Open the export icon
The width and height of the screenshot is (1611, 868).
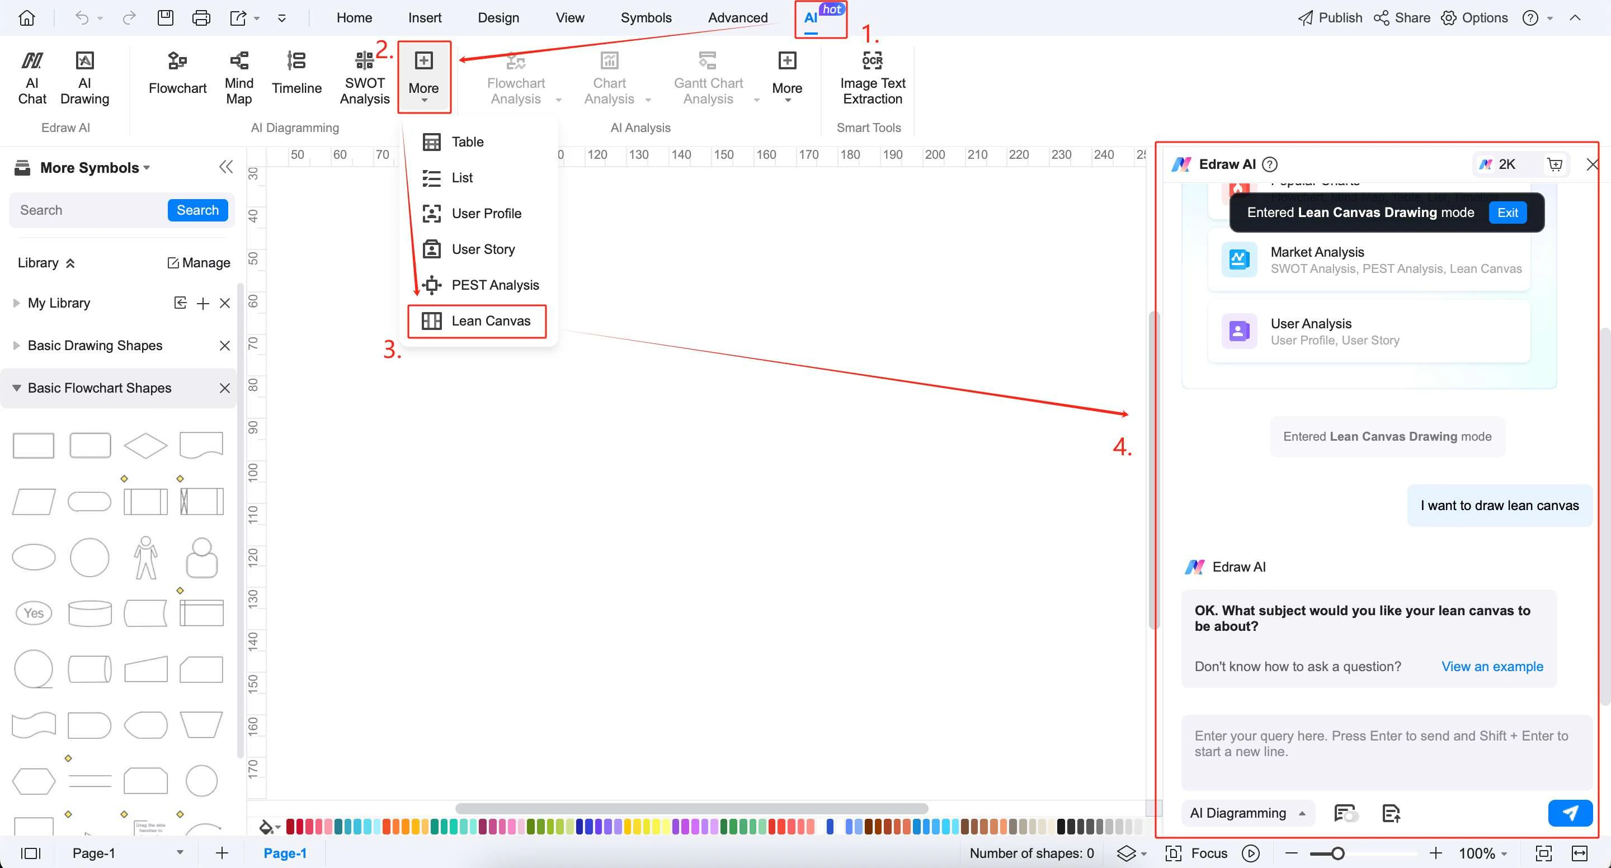pyautogui.click(x=238, y=17)
